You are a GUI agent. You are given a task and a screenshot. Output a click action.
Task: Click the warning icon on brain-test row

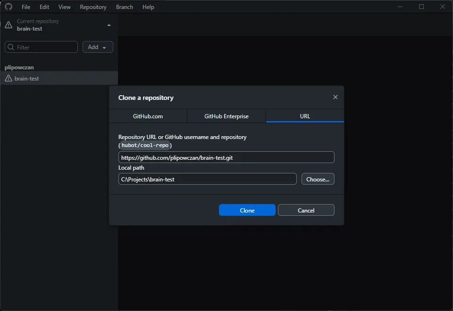coord(8,78)
